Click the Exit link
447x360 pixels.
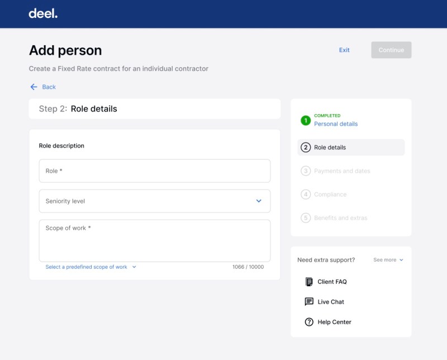(344, 50)
